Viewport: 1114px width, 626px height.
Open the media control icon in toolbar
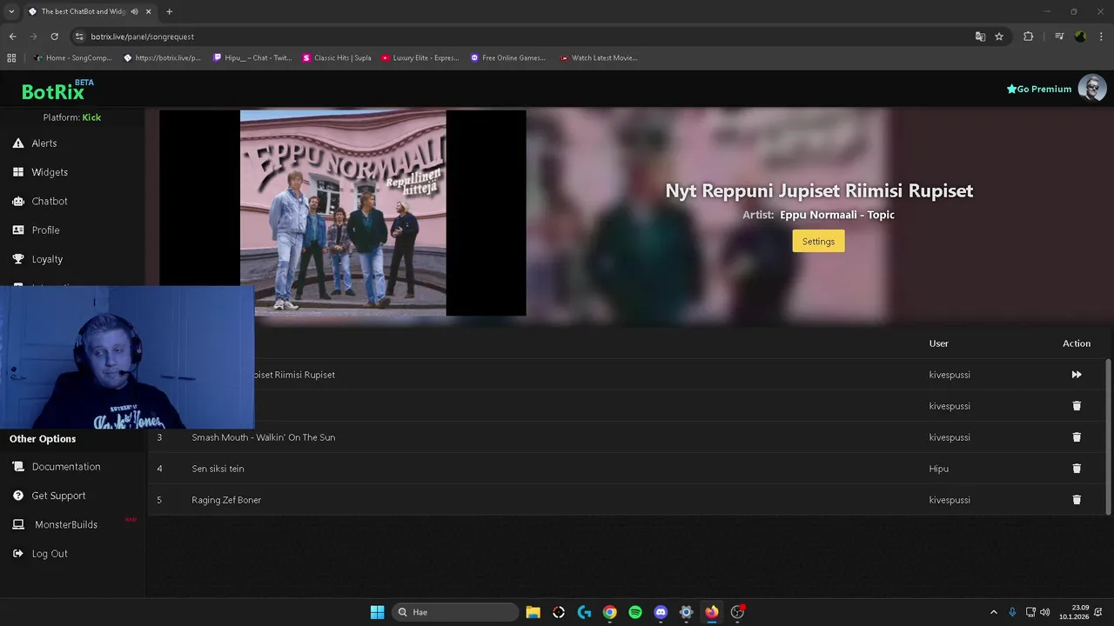(x=1058, y=37)
